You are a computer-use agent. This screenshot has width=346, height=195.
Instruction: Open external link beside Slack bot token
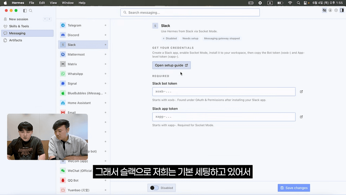pyautogui.click(x=301, y=92)
